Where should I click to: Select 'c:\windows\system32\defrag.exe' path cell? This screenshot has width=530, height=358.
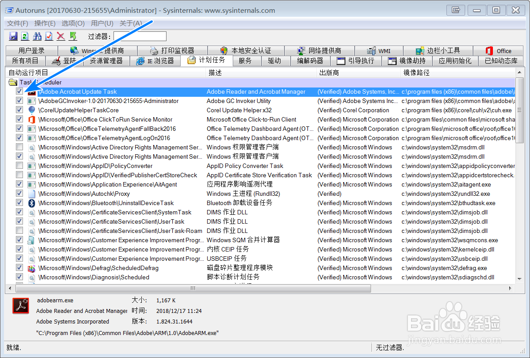click(444, 268)
